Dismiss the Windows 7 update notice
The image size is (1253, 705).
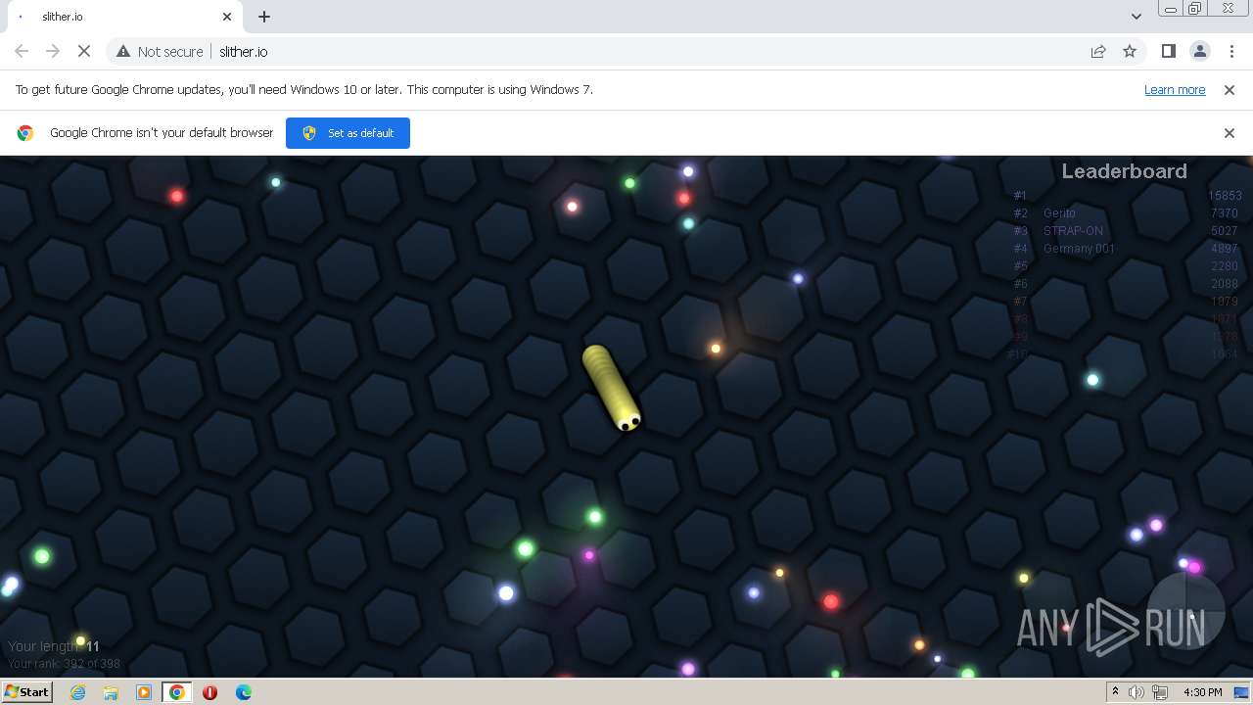[1230, 89]
